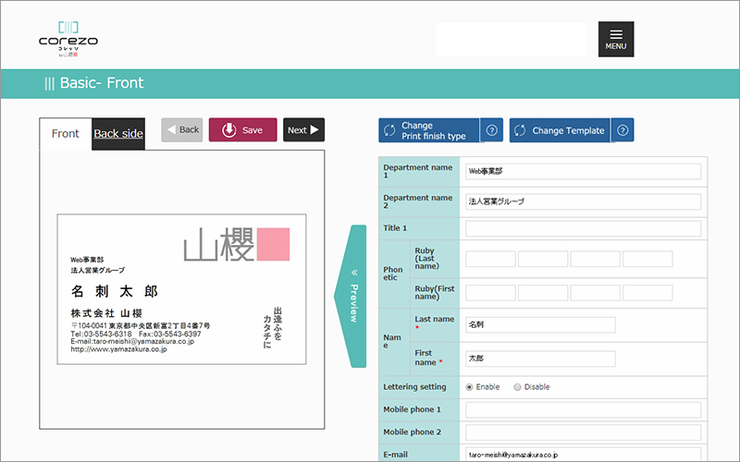Click the Back arrow button
This screenshot has width=740, height=462.
[x=182, y=130]
